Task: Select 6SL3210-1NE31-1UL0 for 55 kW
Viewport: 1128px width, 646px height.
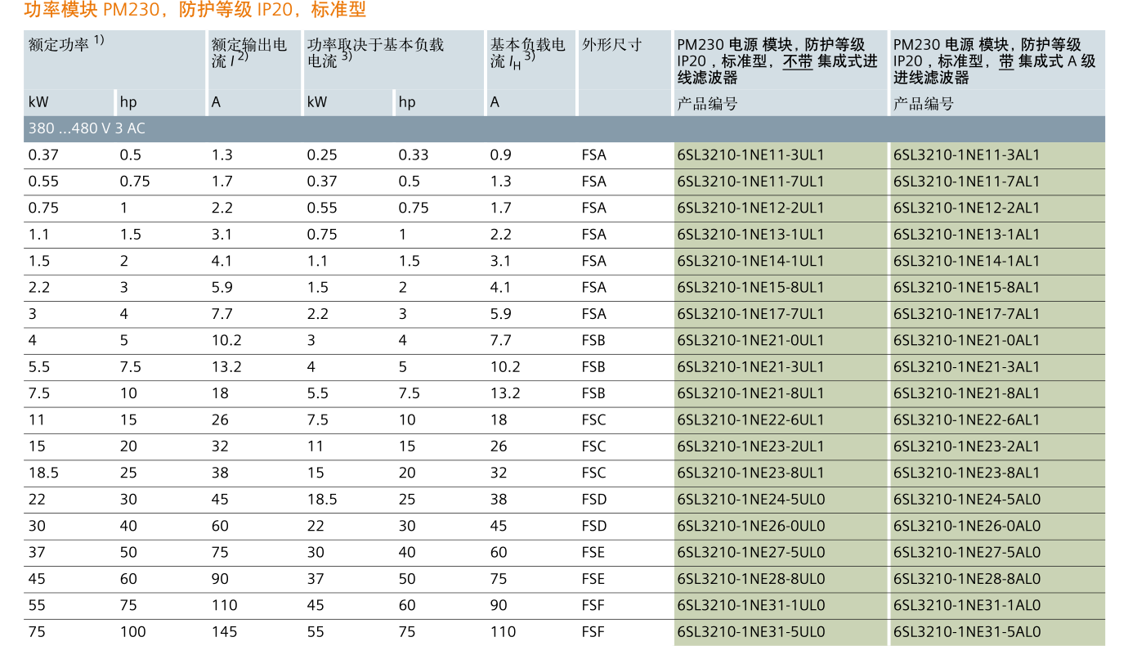Action: click(751, 605)
